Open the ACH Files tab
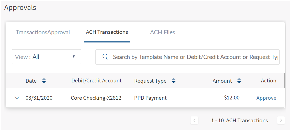The image size is (291, 131). pyautogui.click(x=162, y=33)
